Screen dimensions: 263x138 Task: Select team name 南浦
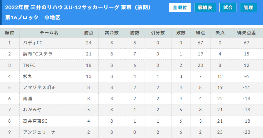28,99
